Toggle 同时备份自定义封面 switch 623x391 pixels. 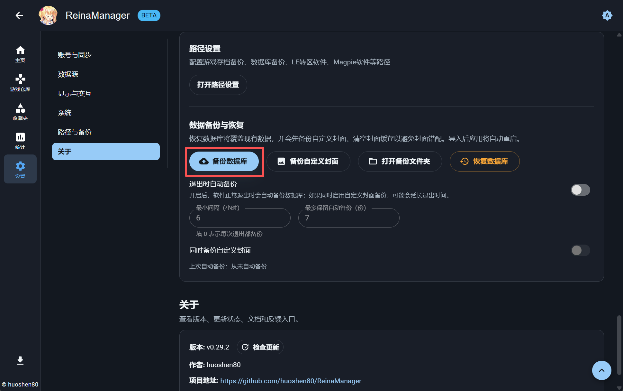580,250
